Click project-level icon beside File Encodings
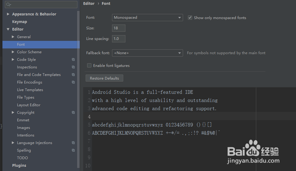This screenshot has height=171, width=296. click(x=73, y=82)
